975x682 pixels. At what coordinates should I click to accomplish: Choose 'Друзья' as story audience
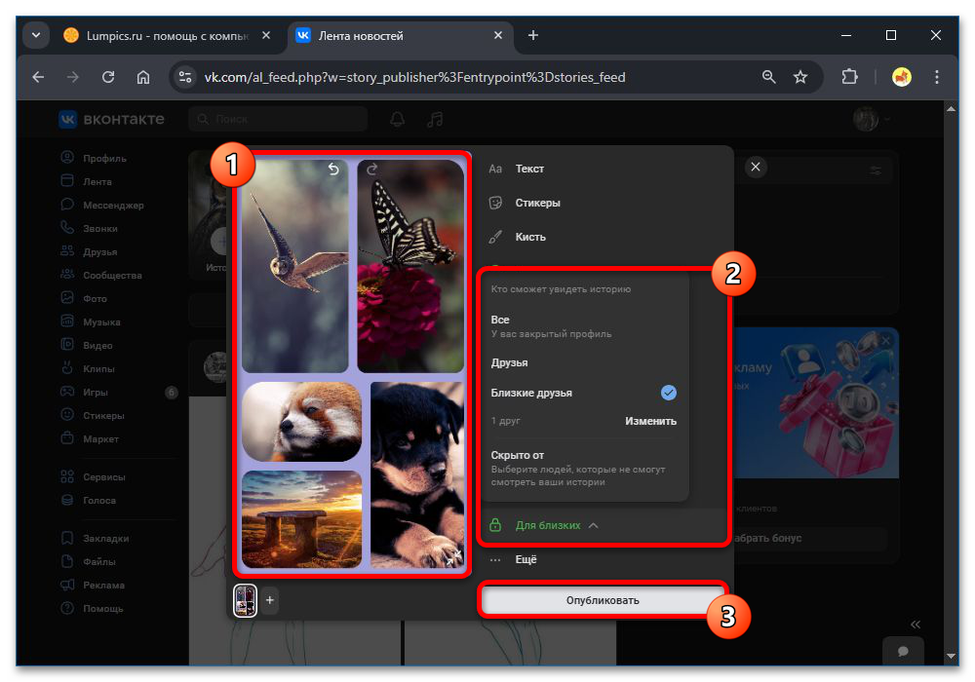509,362
